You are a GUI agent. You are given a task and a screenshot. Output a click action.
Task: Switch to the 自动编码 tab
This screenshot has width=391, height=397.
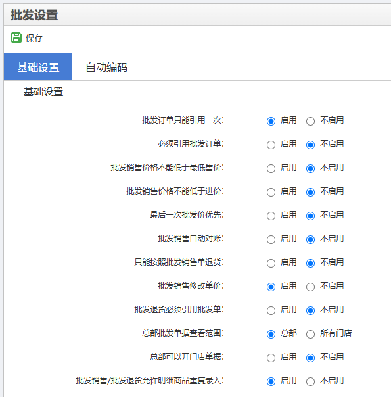tap(106, 67)
